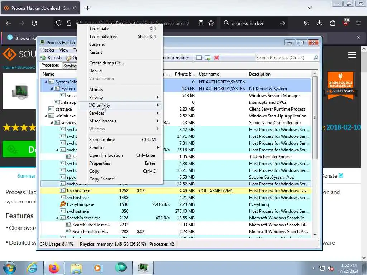The width and height of the screenshot is (367, 275).
Task: Open new Firefox tab
Action: point(87,8)
